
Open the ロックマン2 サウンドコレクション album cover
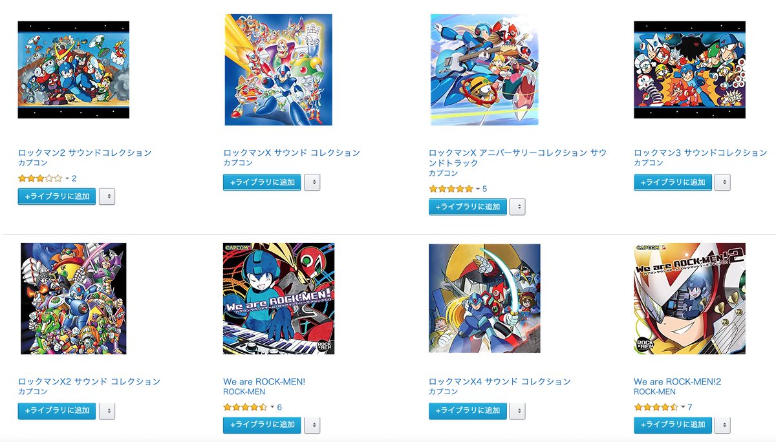click(74, 70)
